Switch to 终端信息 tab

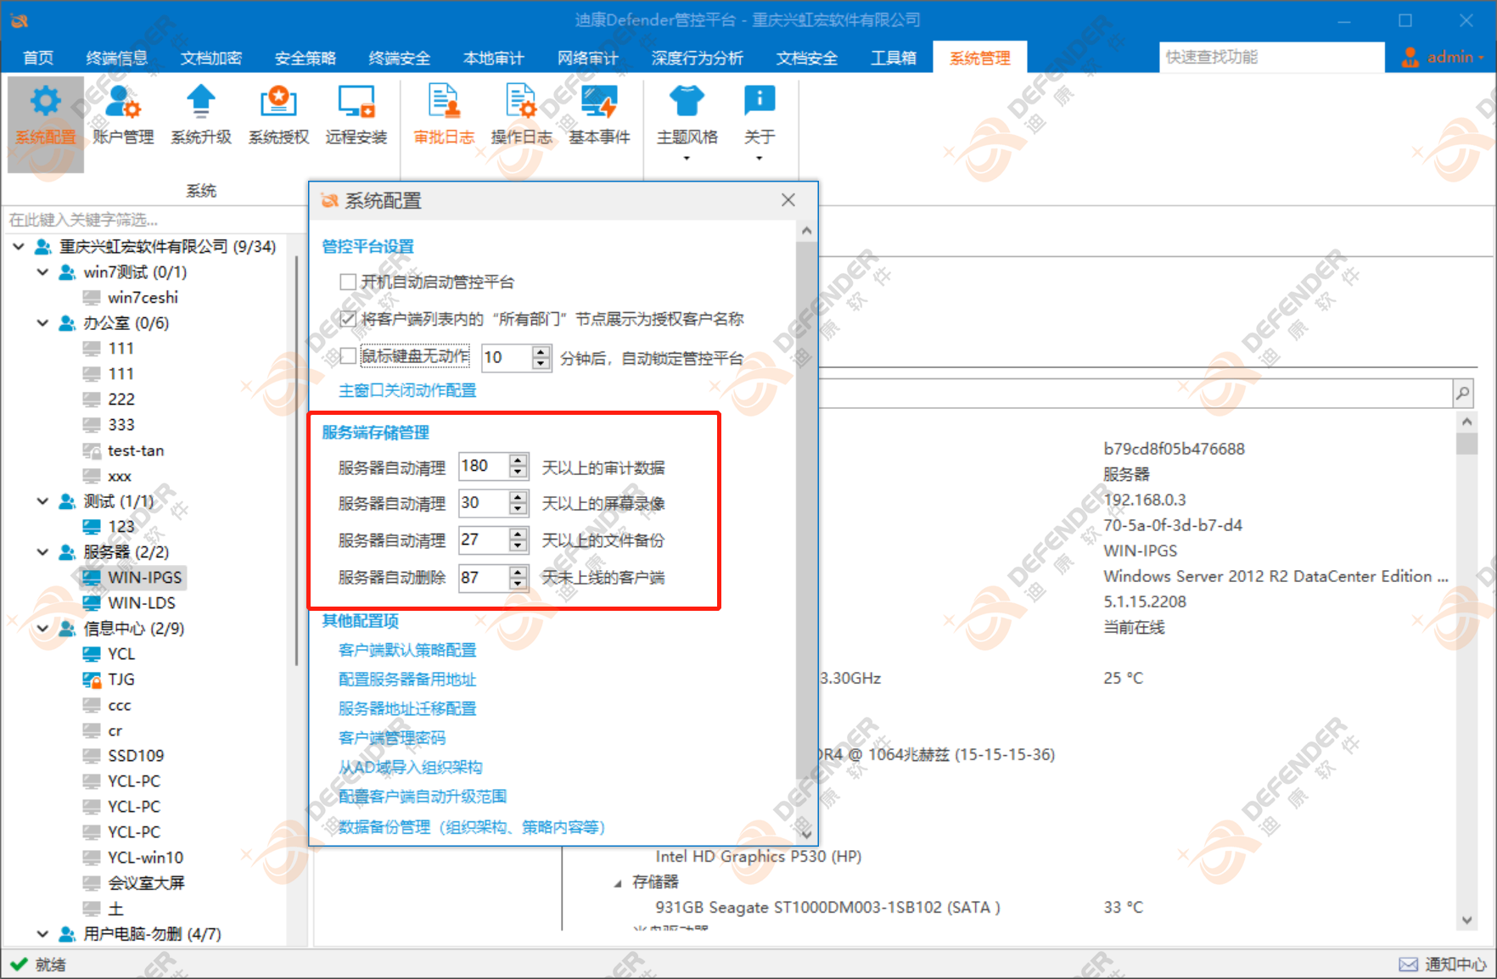click(x=117, y=58)
